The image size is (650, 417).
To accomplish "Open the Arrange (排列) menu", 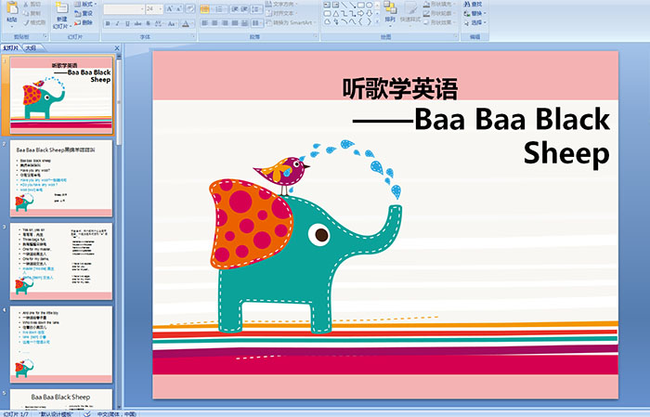I will click(390, 13).
